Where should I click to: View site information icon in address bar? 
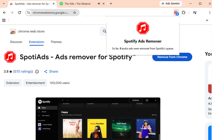(29, 13)
